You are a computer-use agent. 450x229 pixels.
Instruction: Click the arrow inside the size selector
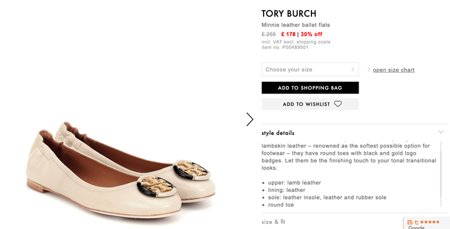pos(353,69)
